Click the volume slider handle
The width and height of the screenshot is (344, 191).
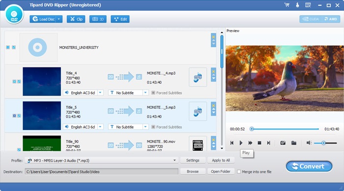click(323, 143)
